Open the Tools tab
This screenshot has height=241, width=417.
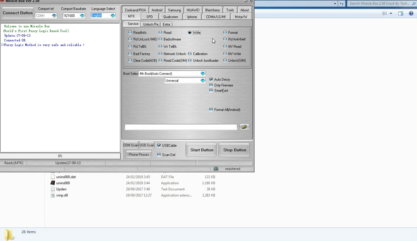coord(230,10)
